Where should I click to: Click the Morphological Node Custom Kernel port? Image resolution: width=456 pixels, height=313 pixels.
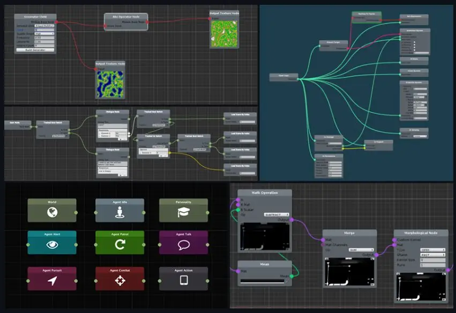tap(394, 240)
